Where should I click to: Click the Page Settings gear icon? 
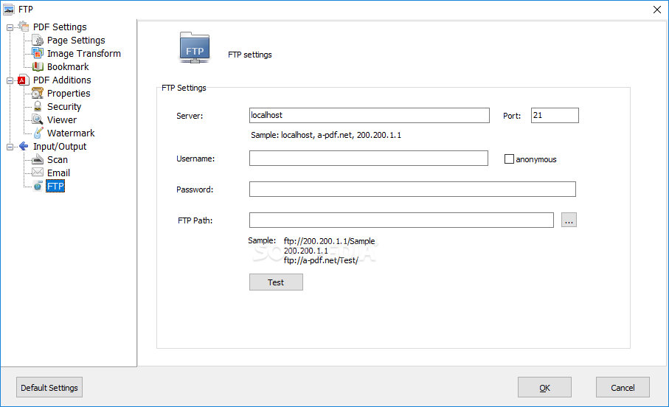[38, 40]
